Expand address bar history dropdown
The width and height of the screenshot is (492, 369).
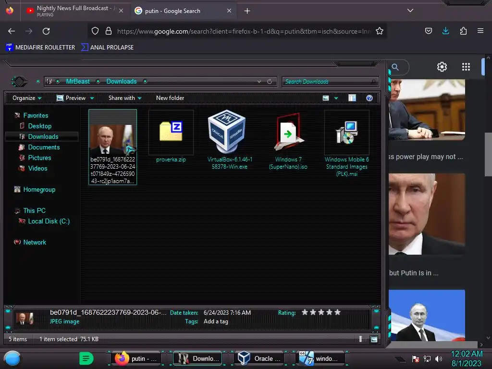(x=259, y=81)
